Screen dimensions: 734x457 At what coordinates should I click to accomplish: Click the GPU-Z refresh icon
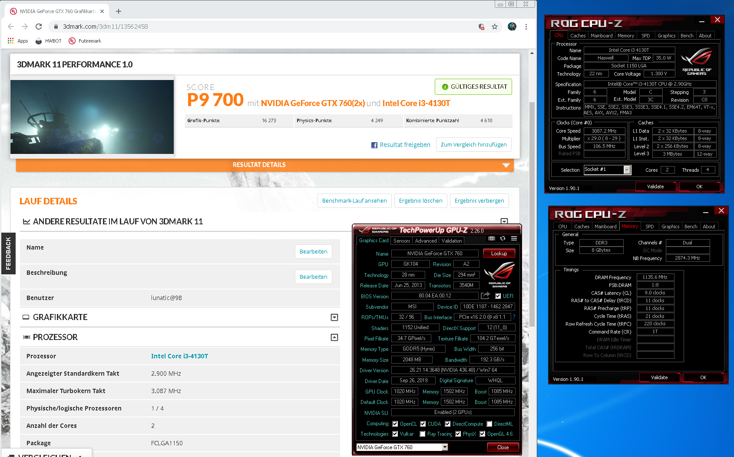503,238
